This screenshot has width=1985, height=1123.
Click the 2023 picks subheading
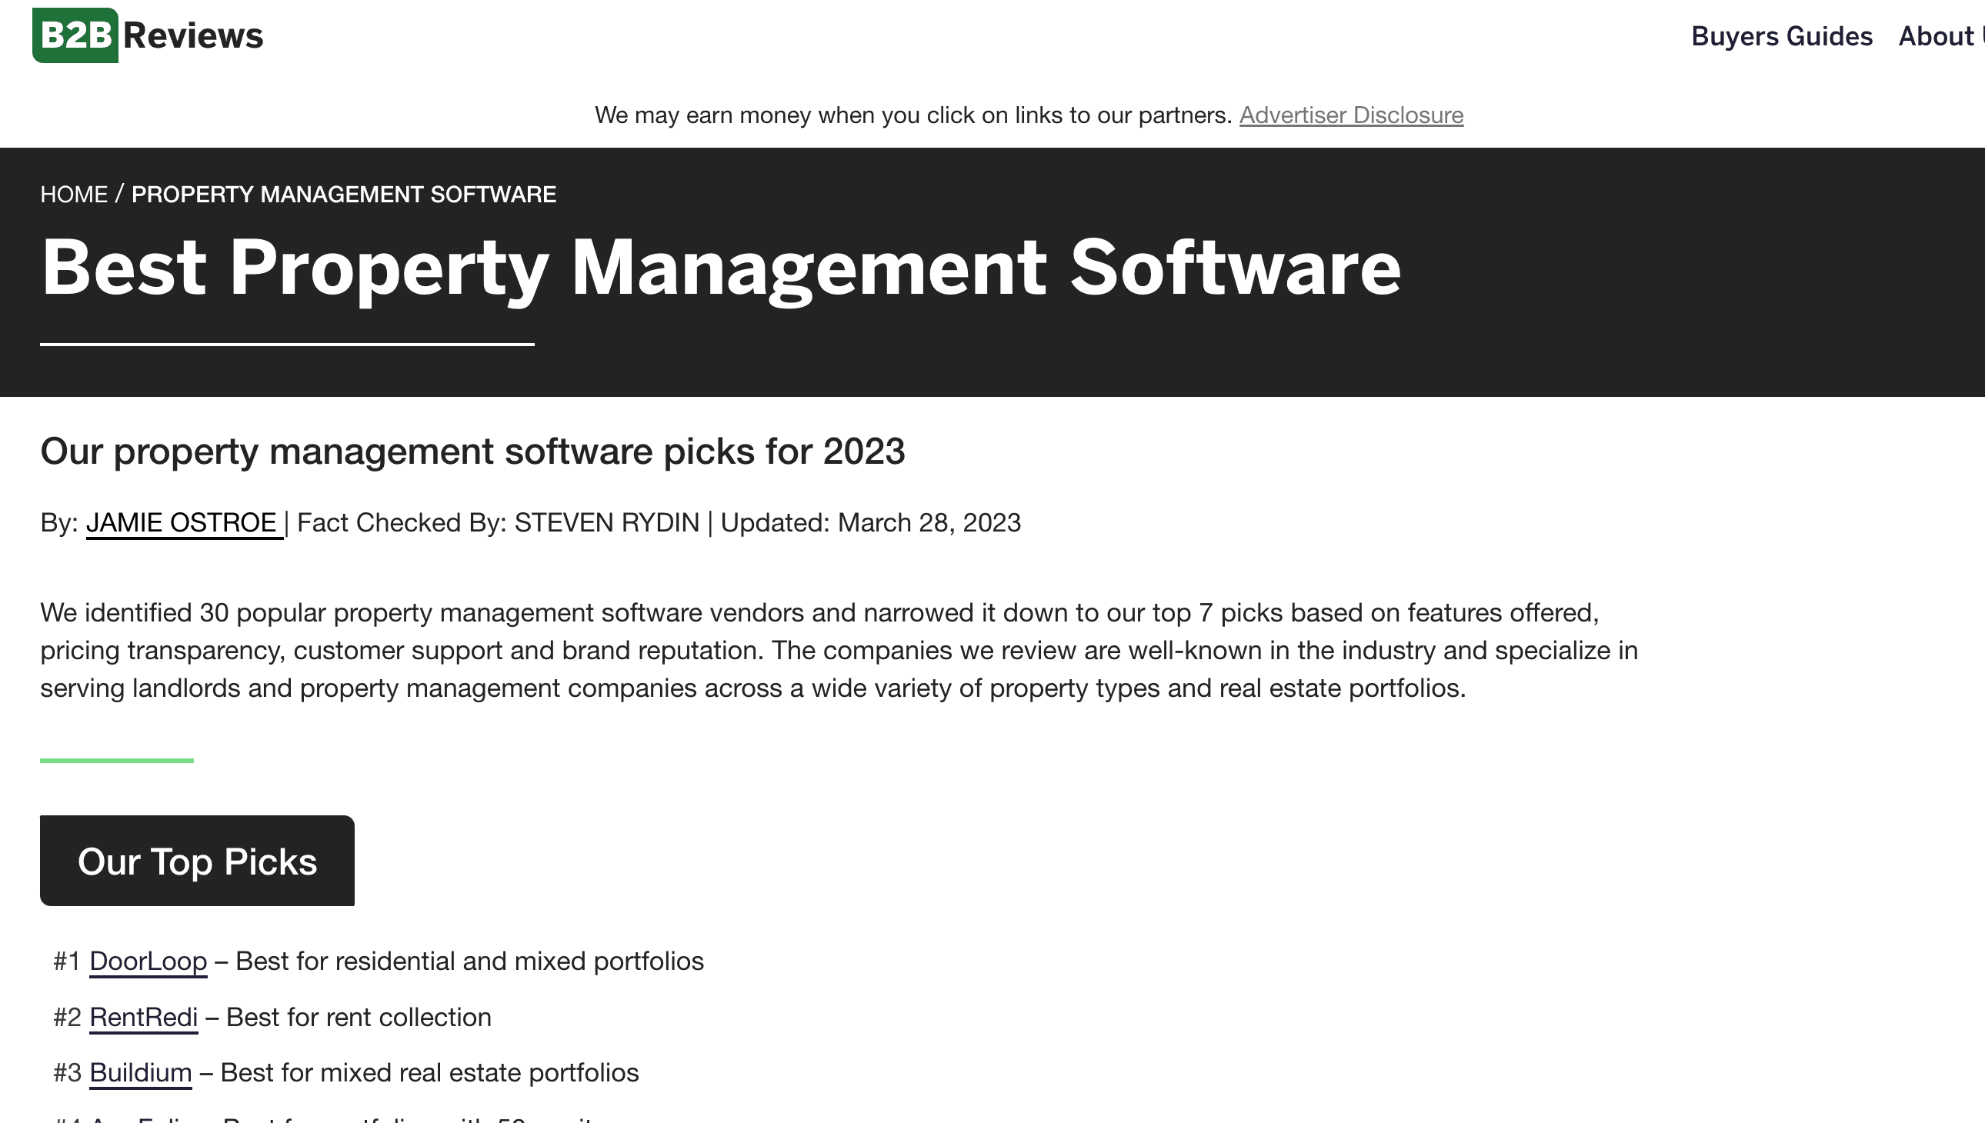pos(474,452)
